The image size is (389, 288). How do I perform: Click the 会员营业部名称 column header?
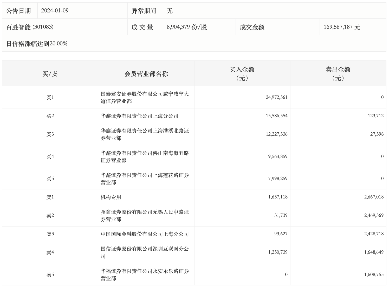pos(146,74)
